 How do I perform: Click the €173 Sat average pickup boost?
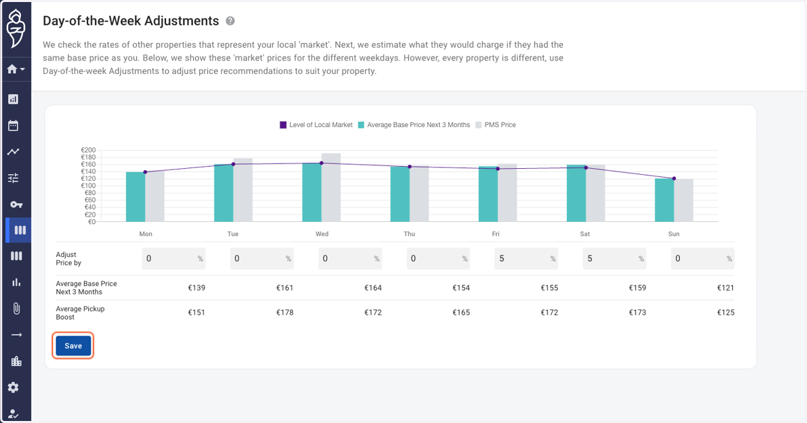coord(638,313)
